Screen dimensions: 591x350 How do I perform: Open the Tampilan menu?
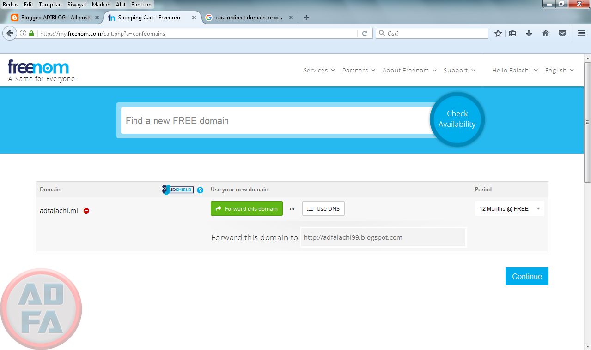(x=50, y=5)
